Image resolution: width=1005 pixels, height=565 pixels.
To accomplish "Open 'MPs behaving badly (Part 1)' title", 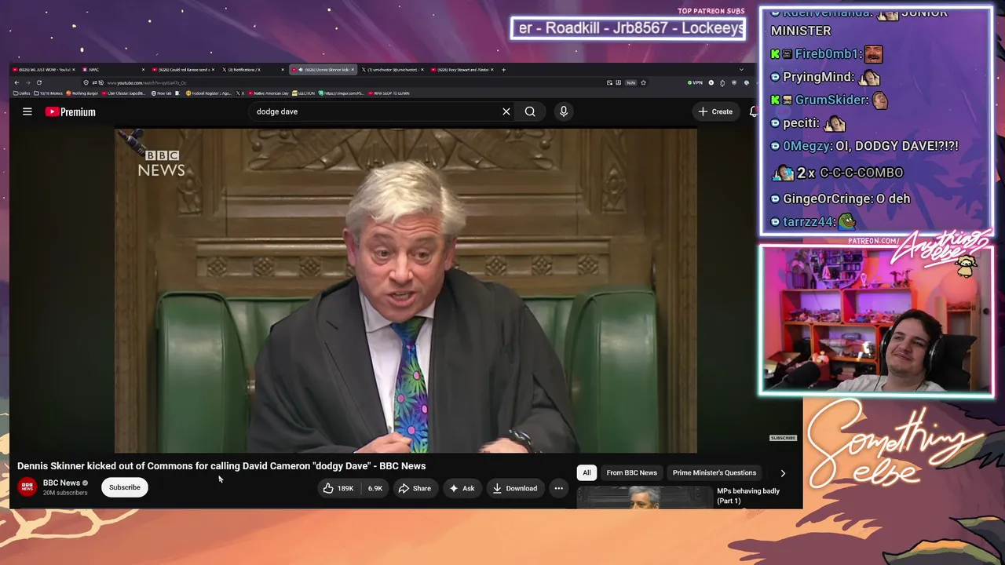I will [x=748, y=496].
